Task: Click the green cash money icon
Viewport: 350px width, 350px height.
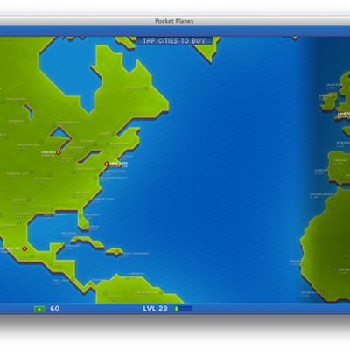Action: (x=39, y=309)
